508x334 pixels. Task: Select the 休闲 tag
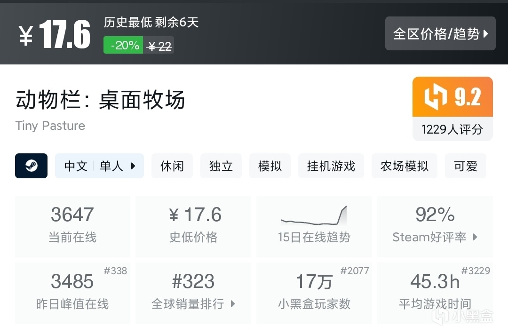(172, 166)
